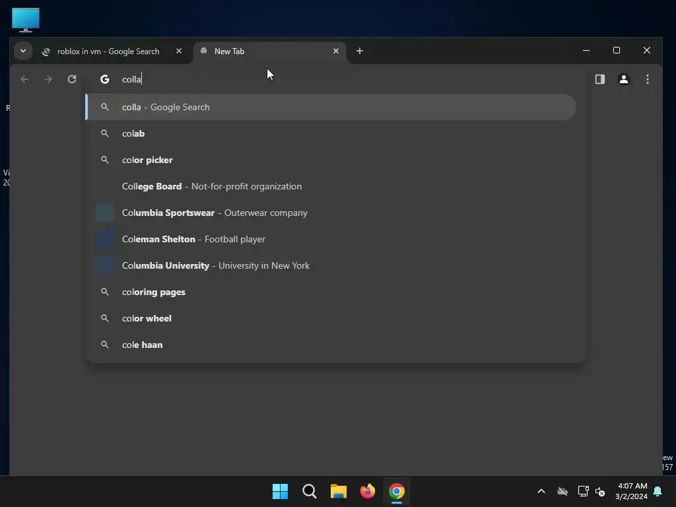Close the roblox in vm tab
Screen dimensions: 676x507
178,51
